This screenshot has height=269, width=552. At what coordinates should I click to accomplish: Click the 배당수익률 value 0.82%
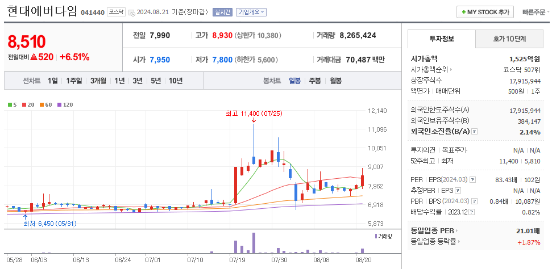531,212
